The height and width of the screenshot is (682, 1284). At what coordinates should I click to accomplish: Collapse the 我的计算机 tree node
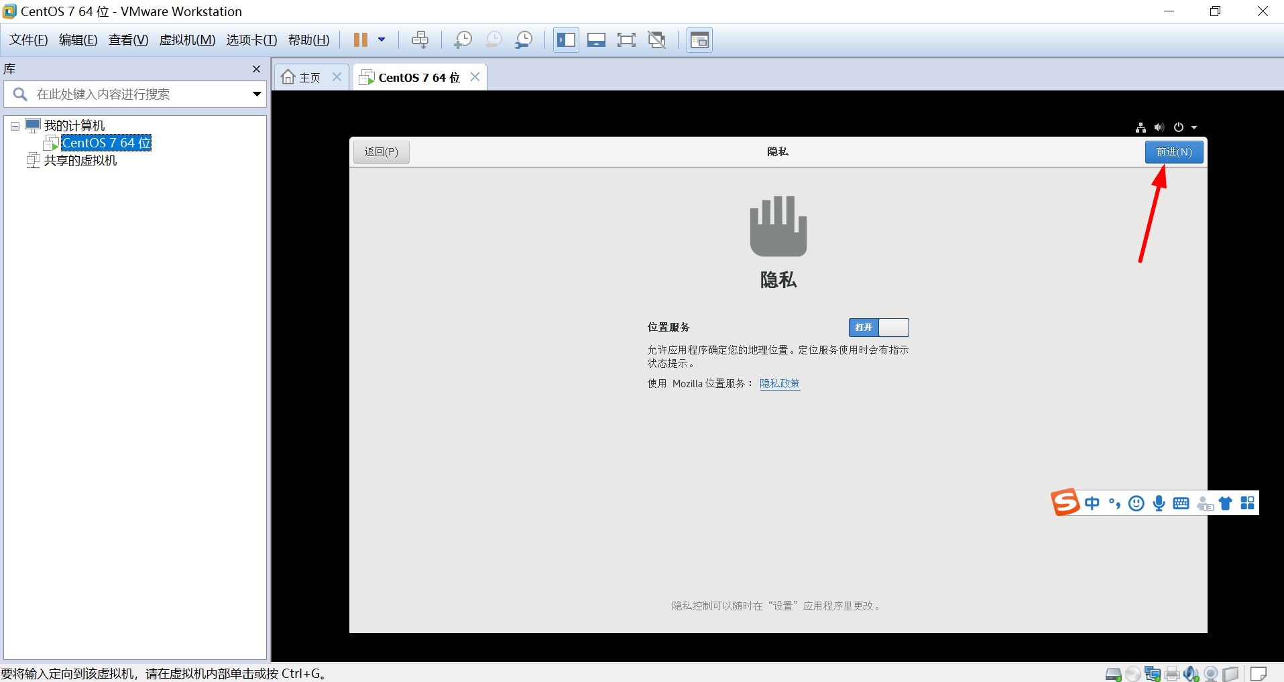[x=15, y=126]
